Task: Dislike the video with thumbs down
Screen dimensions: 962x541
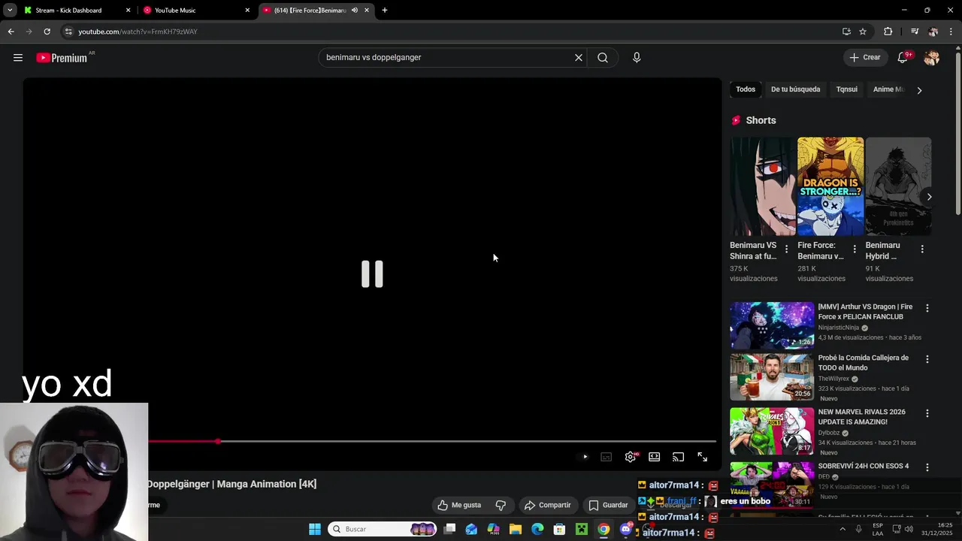Action: pyautogui.click(x=501, y=505)
